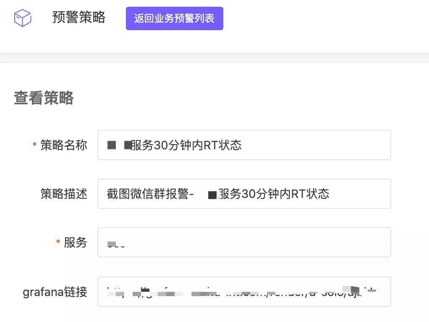Click the grafana链接 input field
Screen dimensions: 429x322
click(x=244, y=292)
